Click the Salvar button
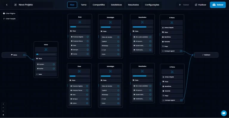This screenshot has height=118, width=229. pyautogui.click(x=218, y=5)
